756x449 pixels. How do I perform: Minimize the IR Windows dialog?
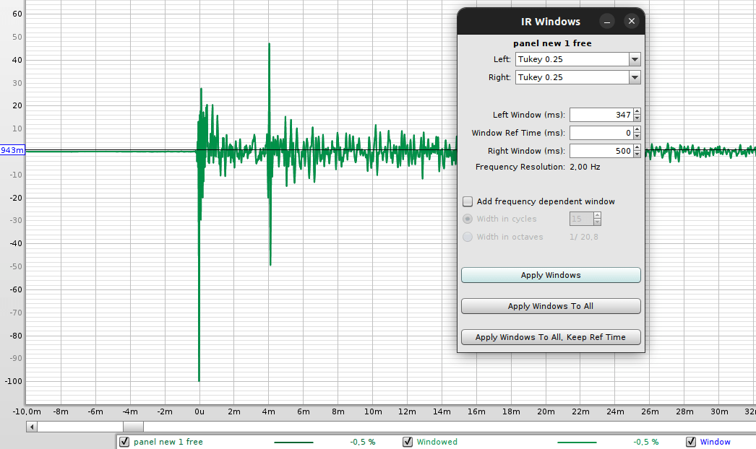[x=607, y=21]
